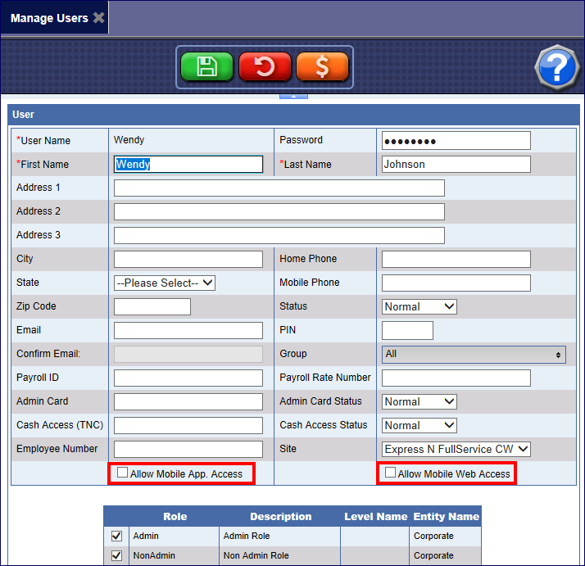
Task: Open the blue Help question mark
Action: (x=556, y=67)
